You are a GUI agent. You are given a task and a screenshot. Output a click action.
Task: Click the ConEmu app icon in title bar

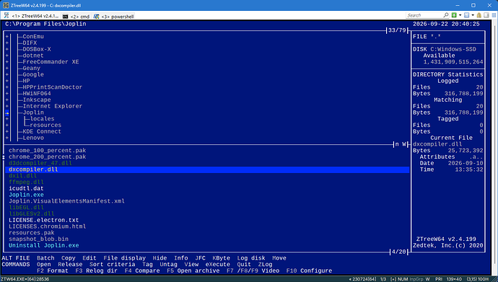pyautogui.click(x=5, y=5)
